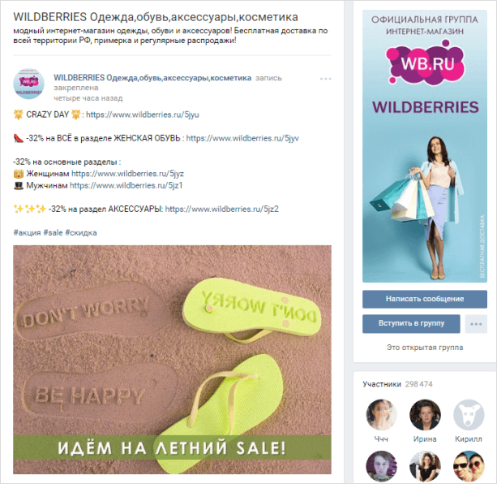Select the #sale hashtag
This screenshot has height=484, width=497.
(x=53, y=232)
